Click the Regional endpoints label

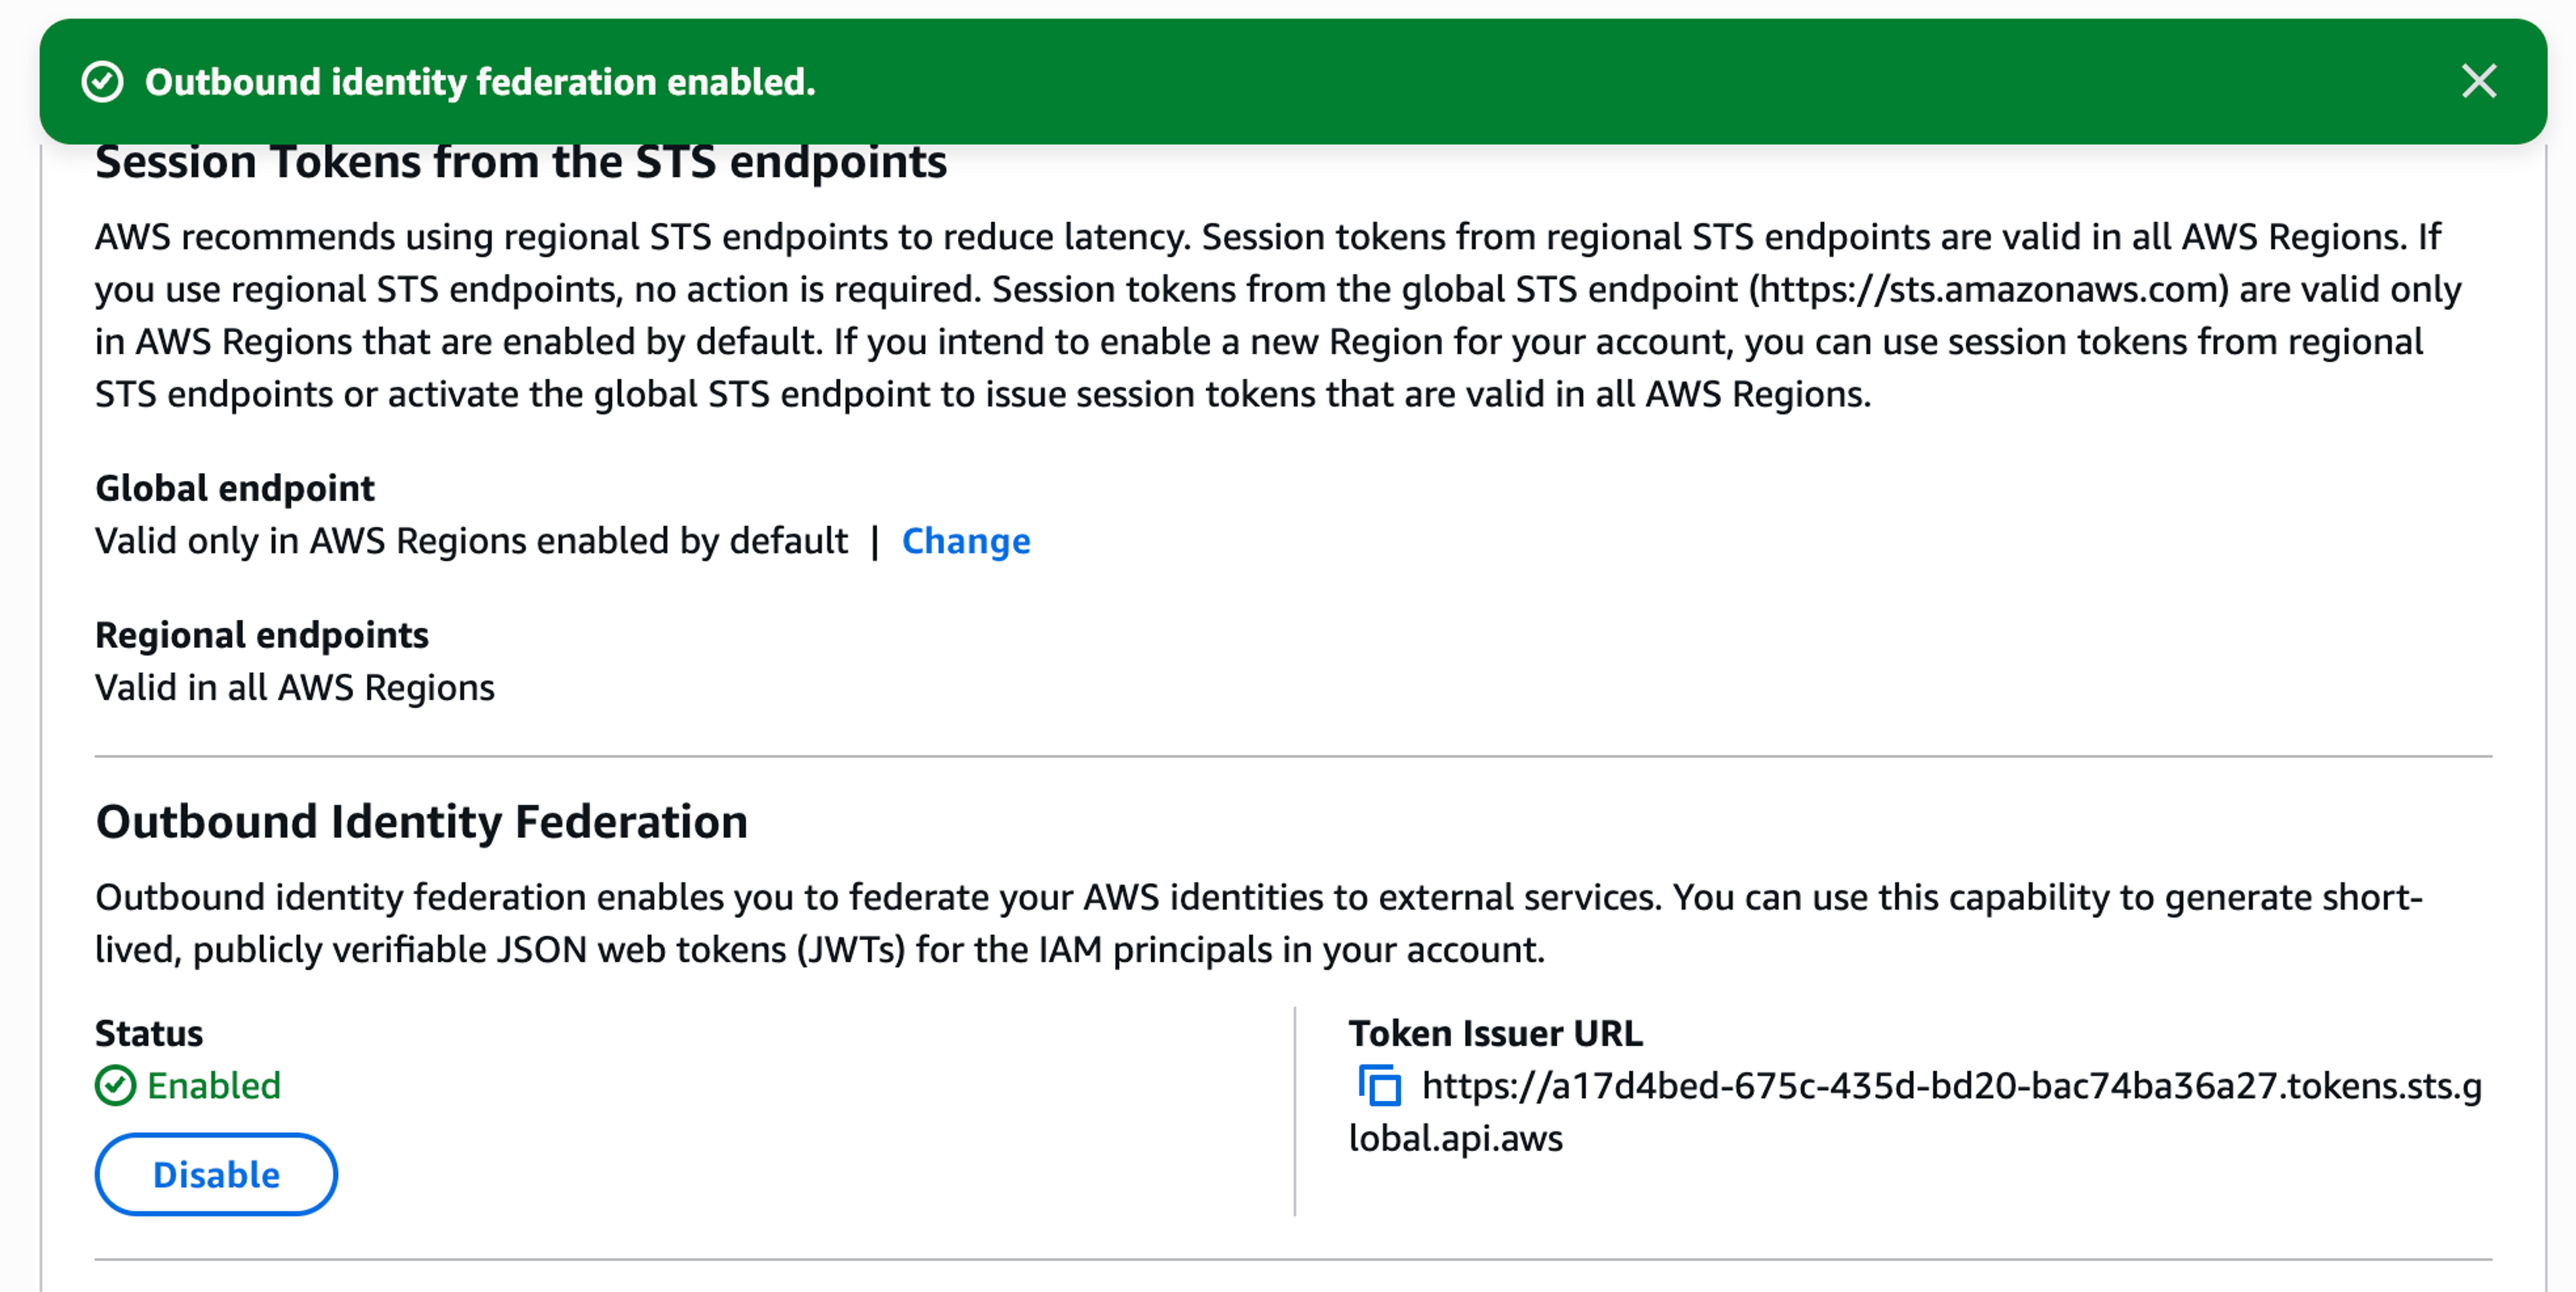click(x=261, y=635)
